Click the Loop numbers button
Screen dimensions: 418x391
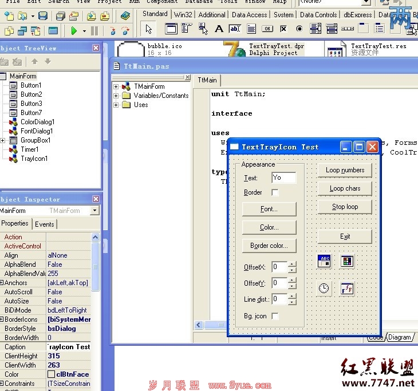click(x=345, y=170)
